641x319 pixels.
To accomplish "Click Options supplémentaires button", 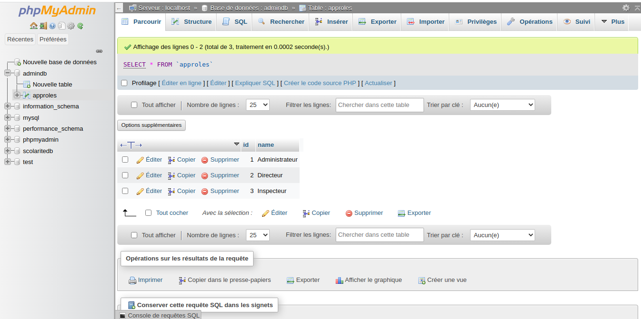I will click(151, 125).
